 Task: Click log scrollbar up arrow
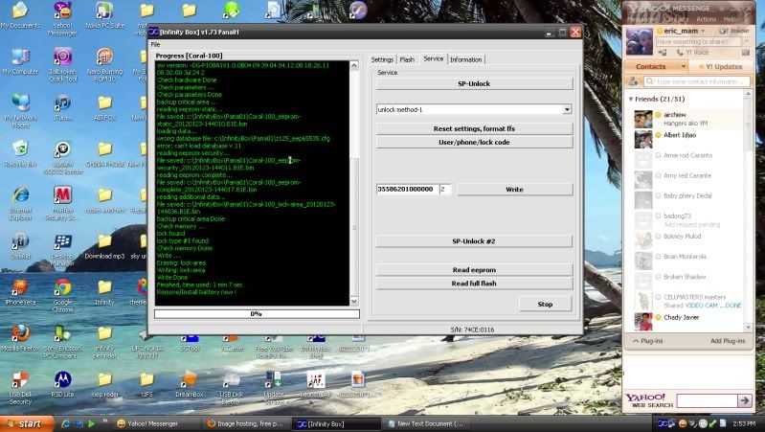pos(354,65)
